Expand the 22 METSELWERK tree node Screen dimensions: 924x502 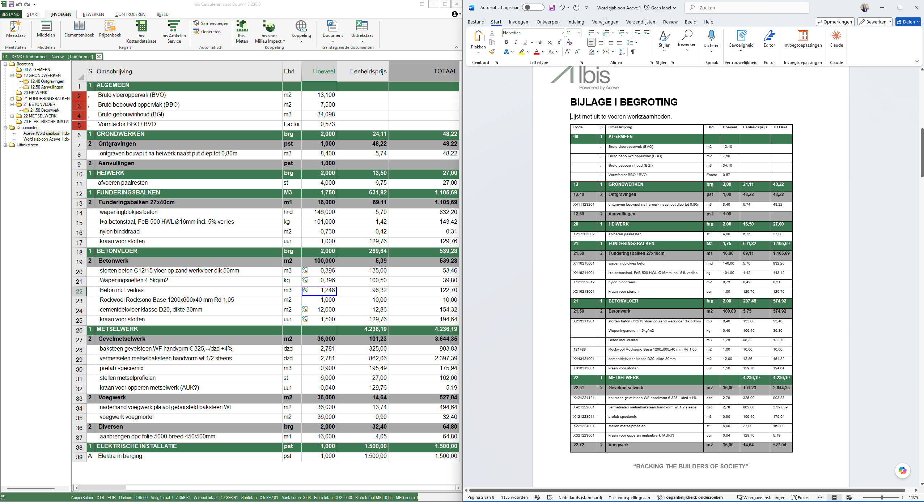[x=12, y=116]
